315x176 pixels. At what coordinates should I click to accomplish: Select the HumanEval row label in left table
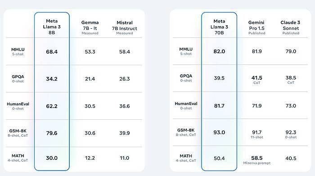[18, 106]
